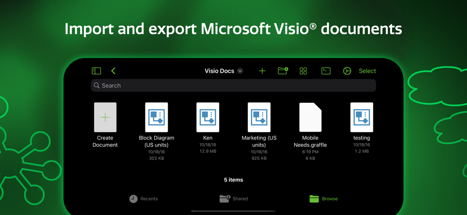Click the Create Document label
Image resolution: width=467 pixels, height=215 pixels.
(x=105, y=141)
